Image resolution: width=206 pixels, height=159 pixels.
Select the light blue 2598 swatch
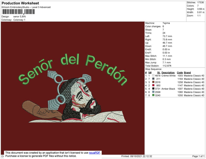pos(153,92)
